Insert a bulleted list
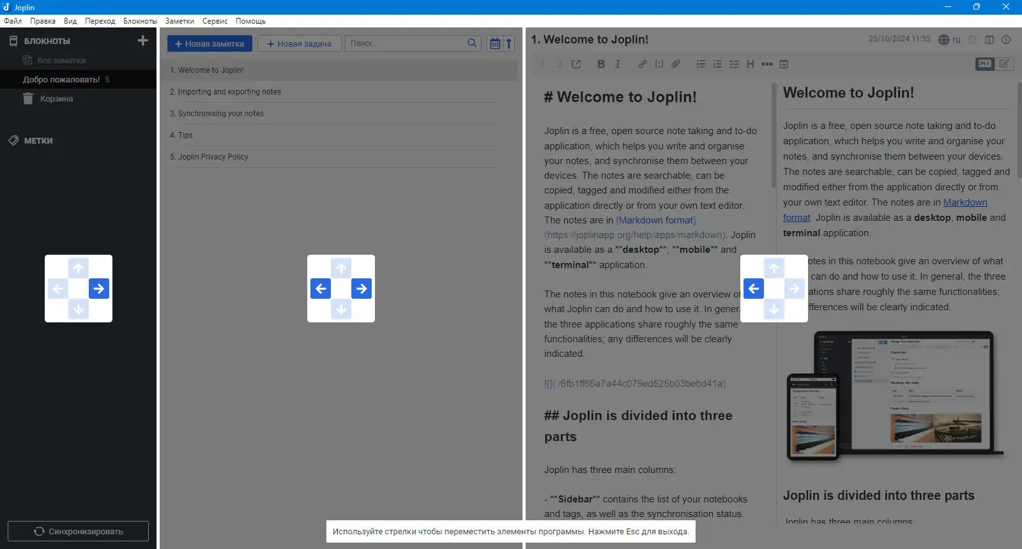Image resolution: width=1022 pixels, height=549 pixels. tap(701, 64)
